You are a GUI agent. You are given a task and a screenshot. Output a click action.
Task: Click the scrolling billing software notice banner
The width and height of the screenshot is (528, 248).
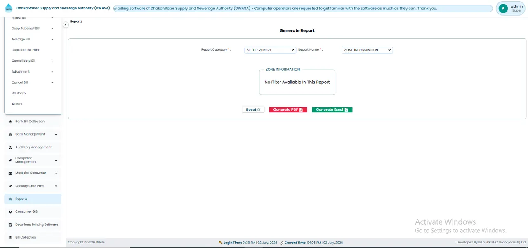(303, 8)
